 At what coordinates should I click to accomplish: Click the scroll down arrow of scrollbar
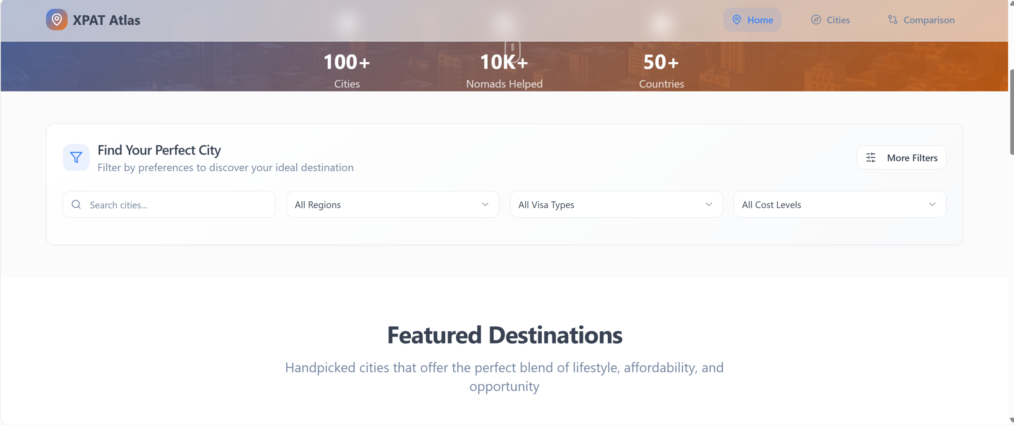(x=1011, y=420)
